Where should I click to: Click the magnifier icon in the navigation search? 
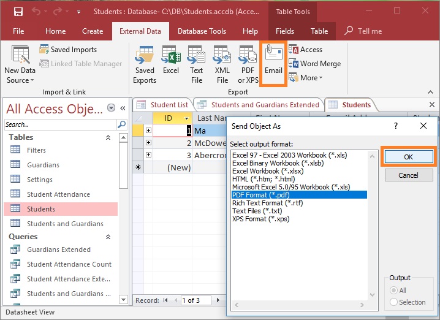pos(122,124)
